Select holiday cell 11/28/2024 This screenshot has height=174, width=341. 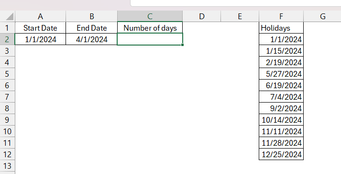click(x=281, y=143)
